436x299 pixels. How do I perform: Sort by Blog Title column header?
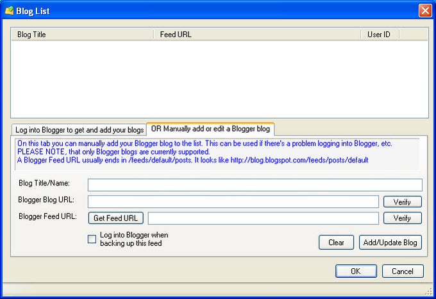point(82,35)
